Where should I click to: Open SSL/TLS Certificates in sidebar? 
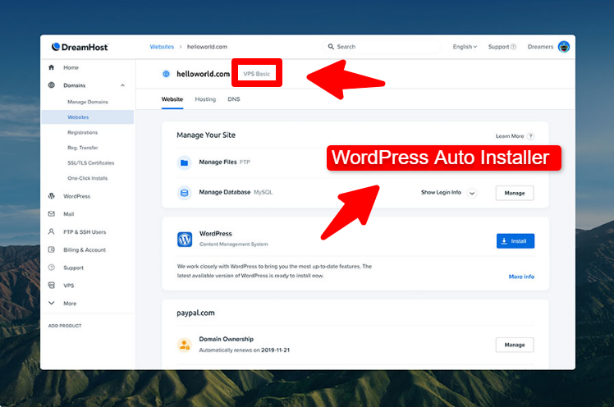(x=91, y=162)
